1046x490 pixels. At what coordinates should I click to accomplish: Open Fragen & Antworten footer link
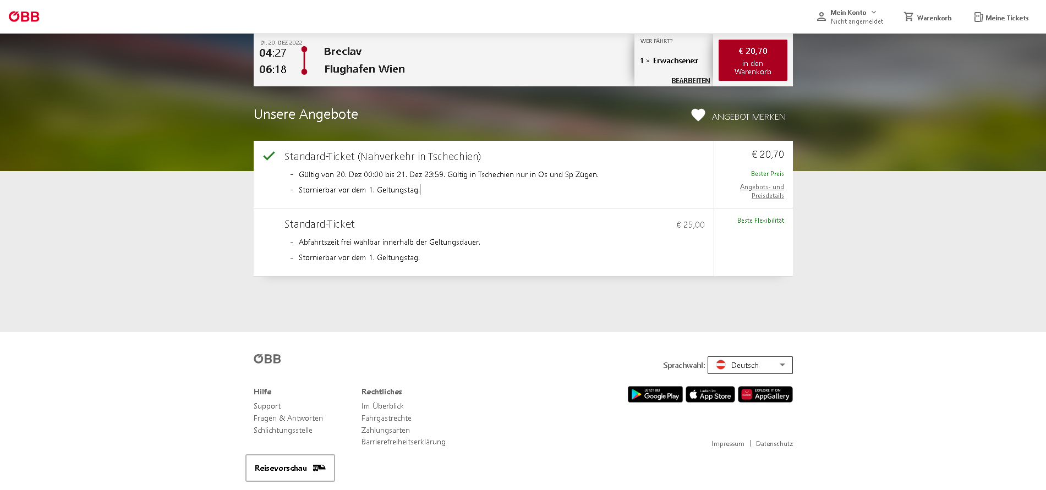tap(288, 418)
